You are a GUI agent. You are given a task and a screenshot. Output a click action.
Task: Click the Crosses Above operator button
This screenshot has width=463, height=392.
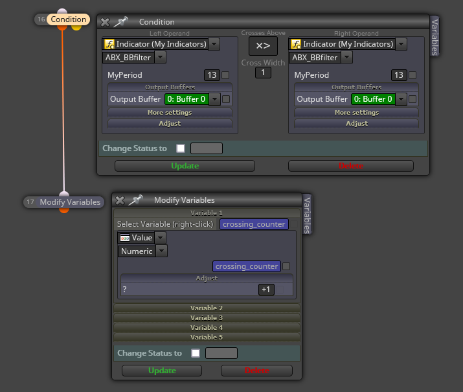click(x=263, y=46)
